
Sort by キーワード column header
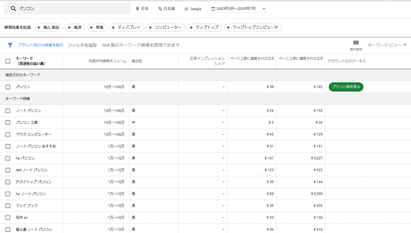(31, 61)
